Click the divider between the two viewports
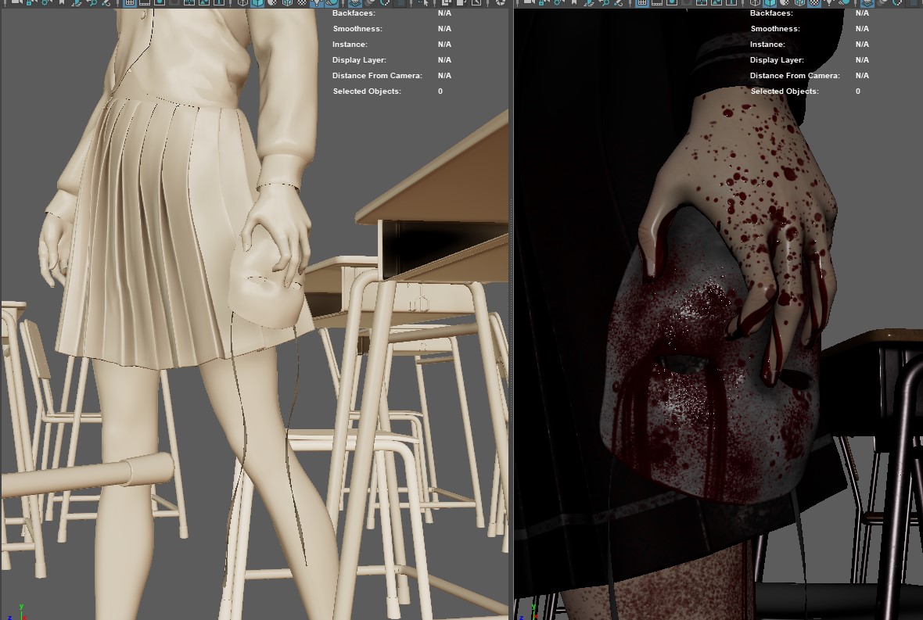 pos(512,313)
